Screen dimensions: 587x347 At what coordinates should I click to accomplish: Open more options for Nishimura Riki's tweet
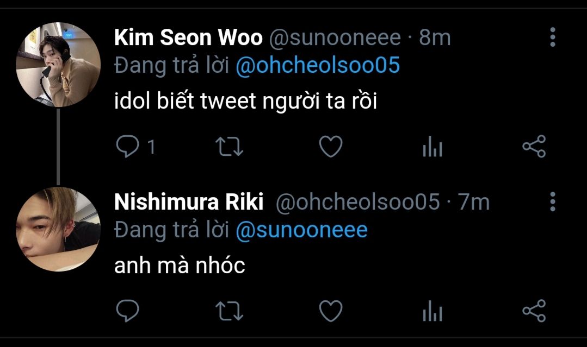coord(553,201)
